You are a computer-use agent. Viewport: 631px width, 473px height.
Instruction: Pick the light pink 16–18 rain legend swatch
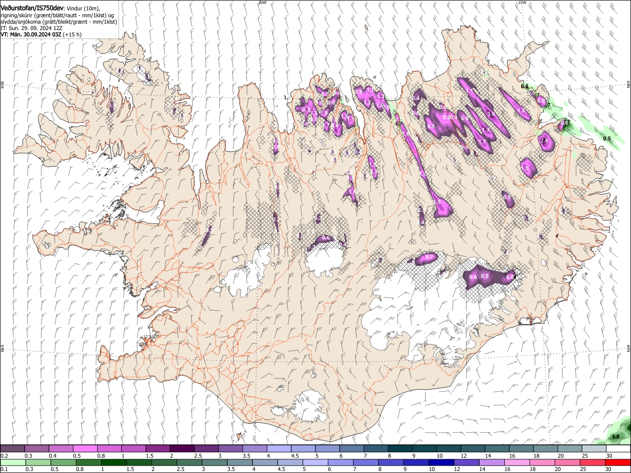tap(517, 462)
